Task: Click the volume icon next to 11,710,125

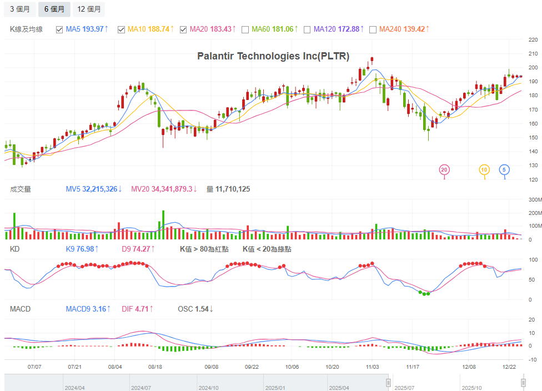Action: pyautogui.click(x=209, y=189)
